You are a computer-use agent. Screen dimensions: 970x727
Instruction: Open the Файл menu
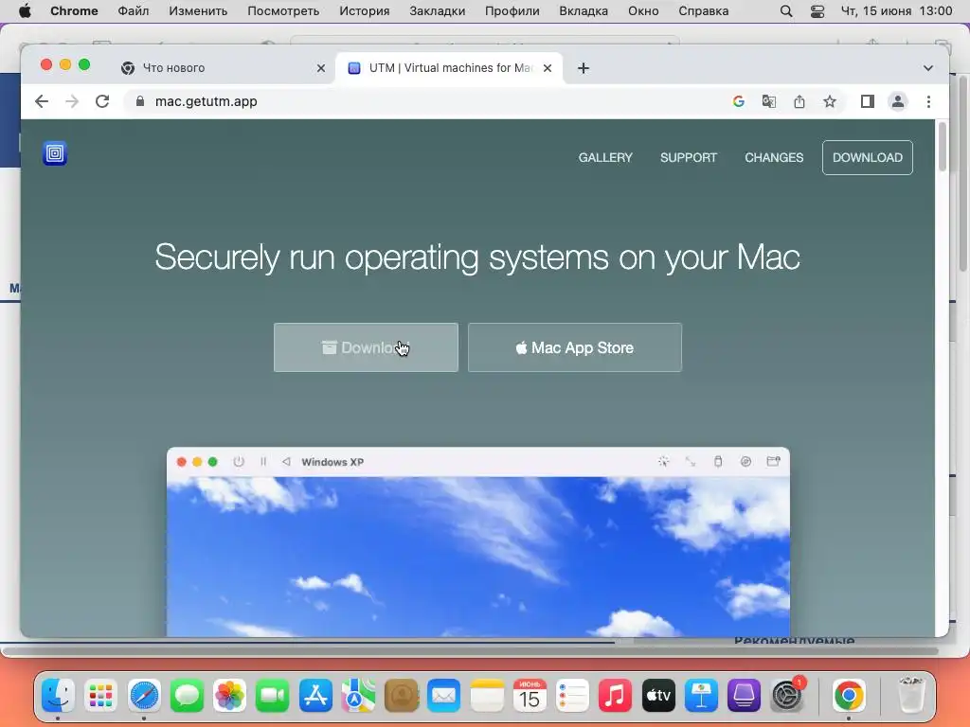point(133,11)
